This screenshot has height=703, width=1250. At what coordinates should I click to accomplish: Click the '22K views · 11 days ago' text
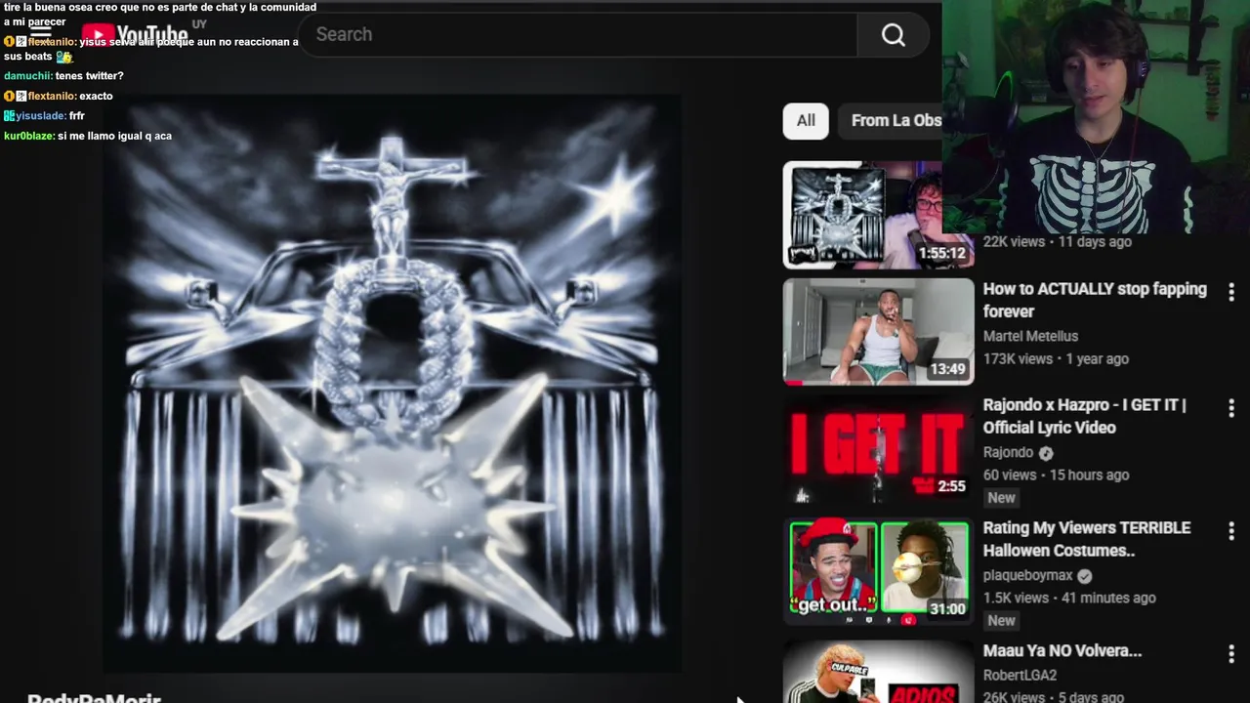click(x=1058, y=241)
